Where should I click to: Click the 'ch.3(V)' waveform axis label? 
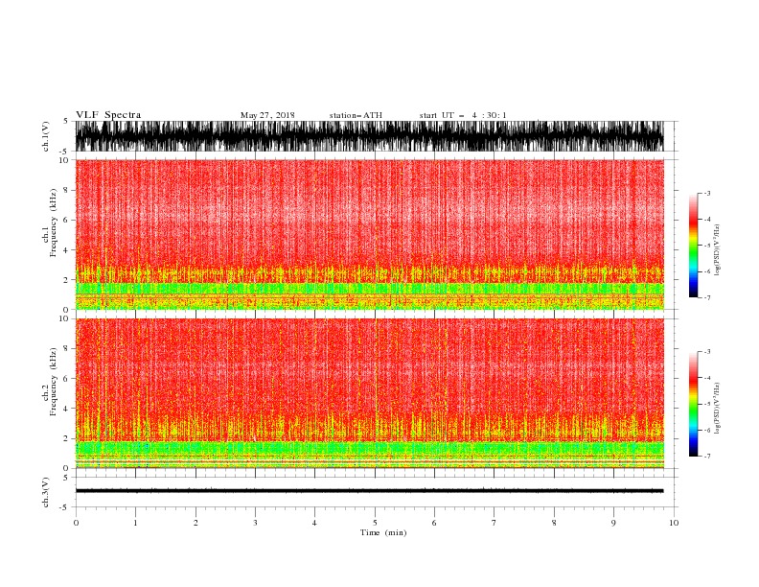46,492
